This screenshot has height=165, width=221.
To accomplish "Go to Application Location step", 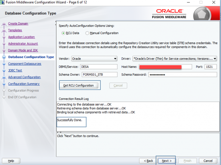I will [21, 37].
